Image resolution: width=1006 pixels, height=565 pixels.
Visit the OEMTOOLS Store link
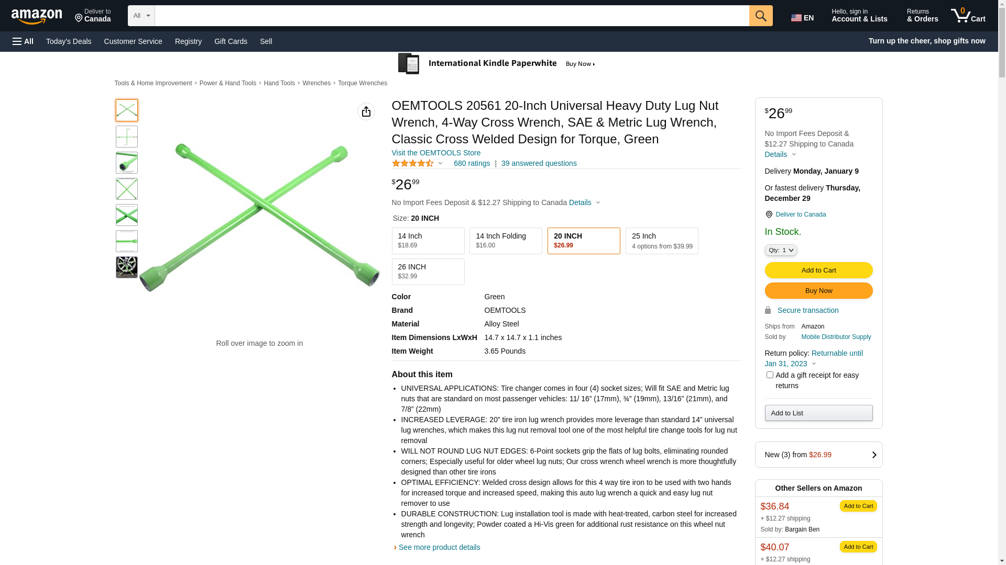(436, 153)
